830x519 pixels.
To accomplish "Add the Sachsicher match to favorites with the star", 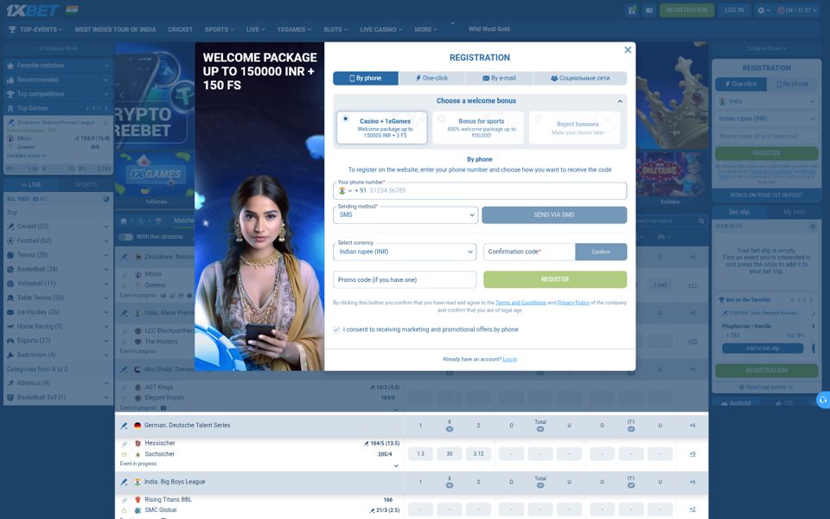I will click(124, 454).
